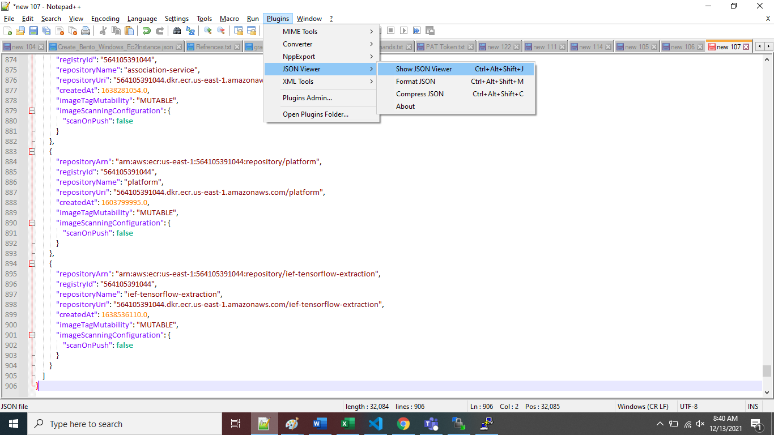This screenshot has height=435, width=774.
Task: Click the macro Playback icon
Action: [404, 31]
